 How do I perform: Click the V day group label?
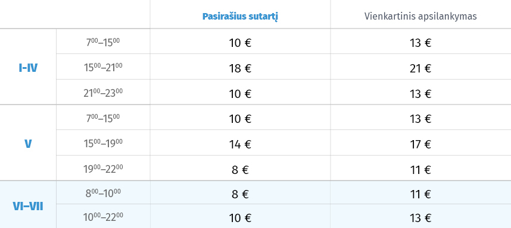point(28,144)
